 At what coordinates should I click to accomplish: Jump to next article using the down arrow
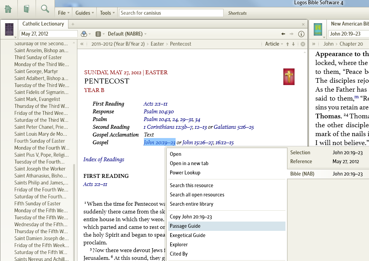tap(293, 44)
